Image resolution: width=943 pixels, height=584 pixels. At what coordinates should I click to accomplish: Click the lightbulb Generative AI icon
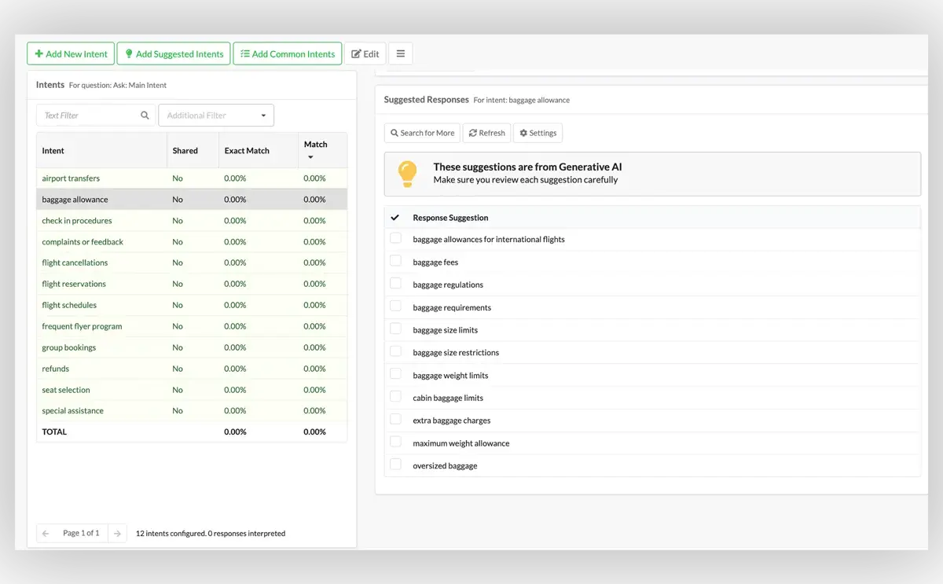pos(407,174)
